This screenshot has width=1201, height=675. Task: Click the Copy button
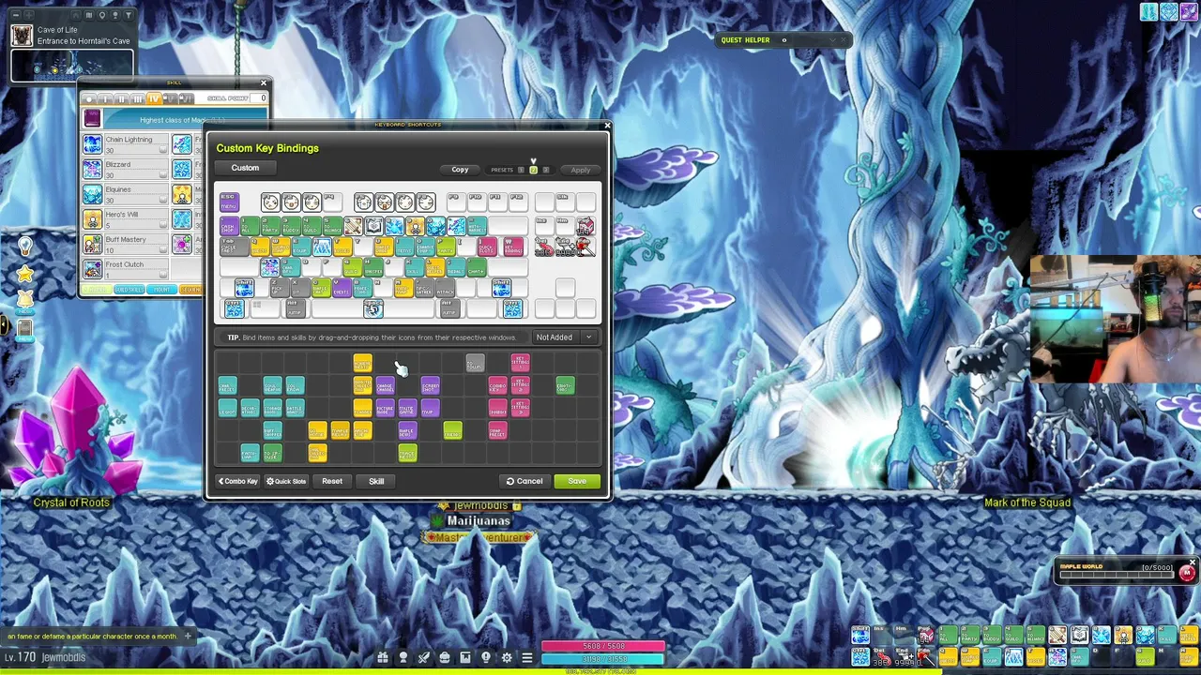tap(460, 170)
